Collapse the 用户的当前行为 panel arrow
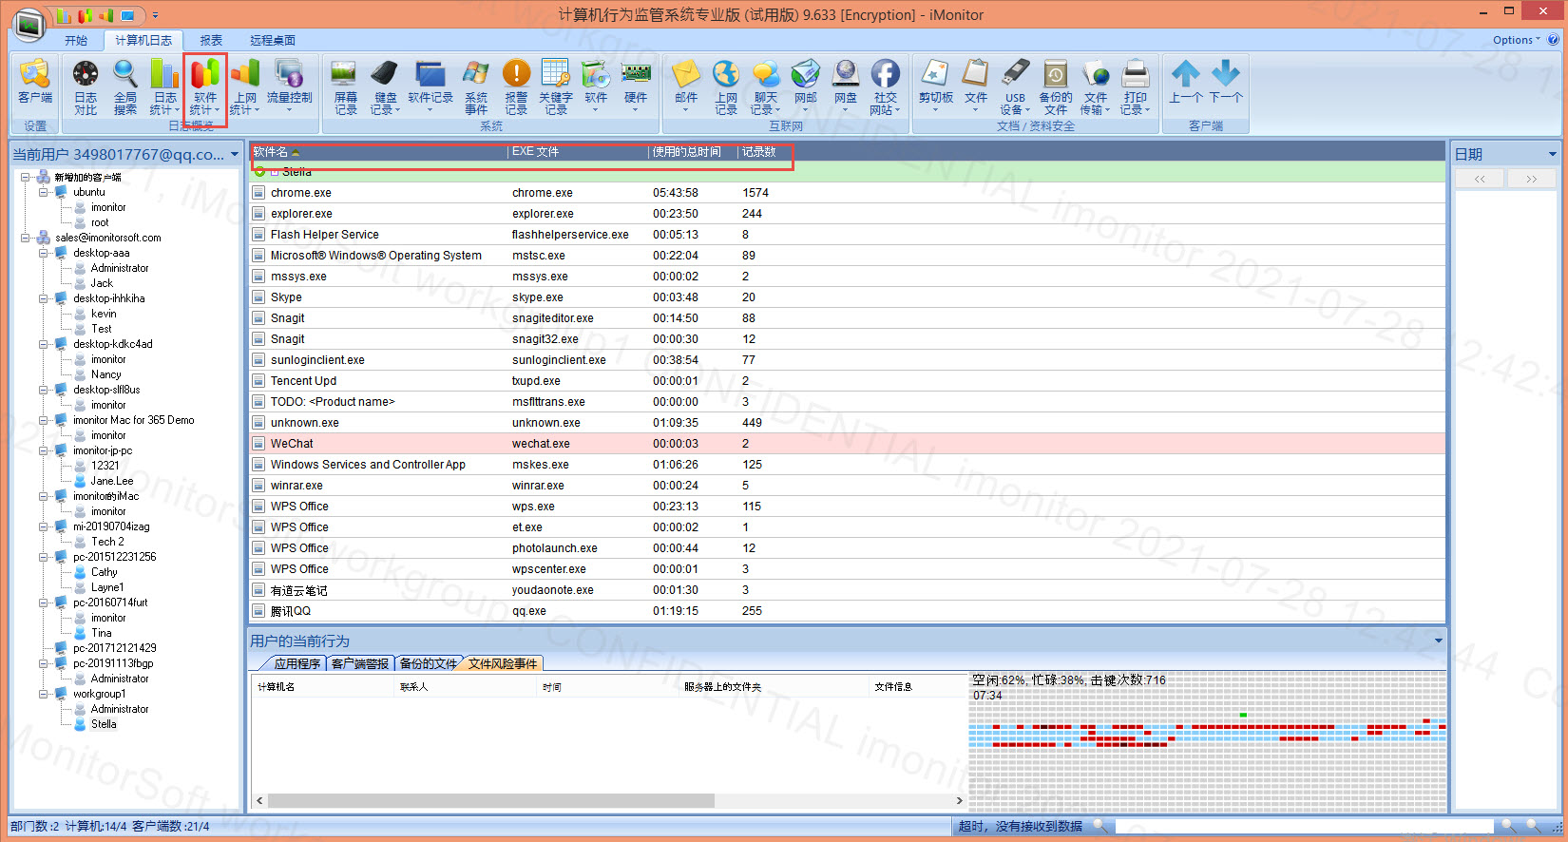This screenshot has height=842, width=1568. pos(1438,641)
